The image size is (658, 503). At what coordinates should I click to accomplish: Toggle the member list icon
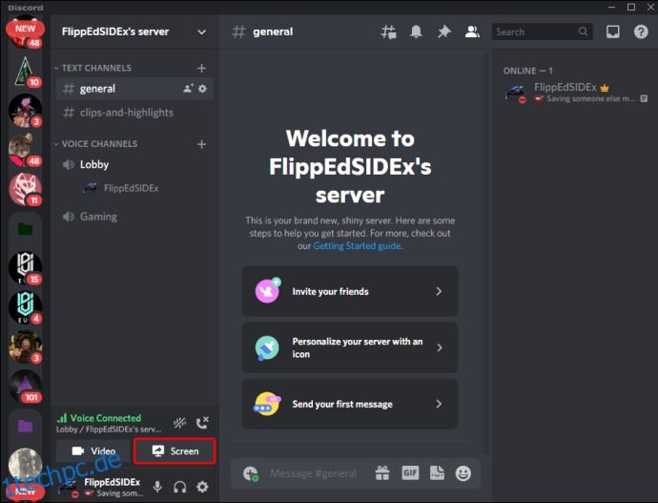[472, 31]
